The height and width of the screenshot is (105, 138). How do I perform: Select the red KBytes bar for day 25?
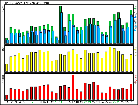106,96
